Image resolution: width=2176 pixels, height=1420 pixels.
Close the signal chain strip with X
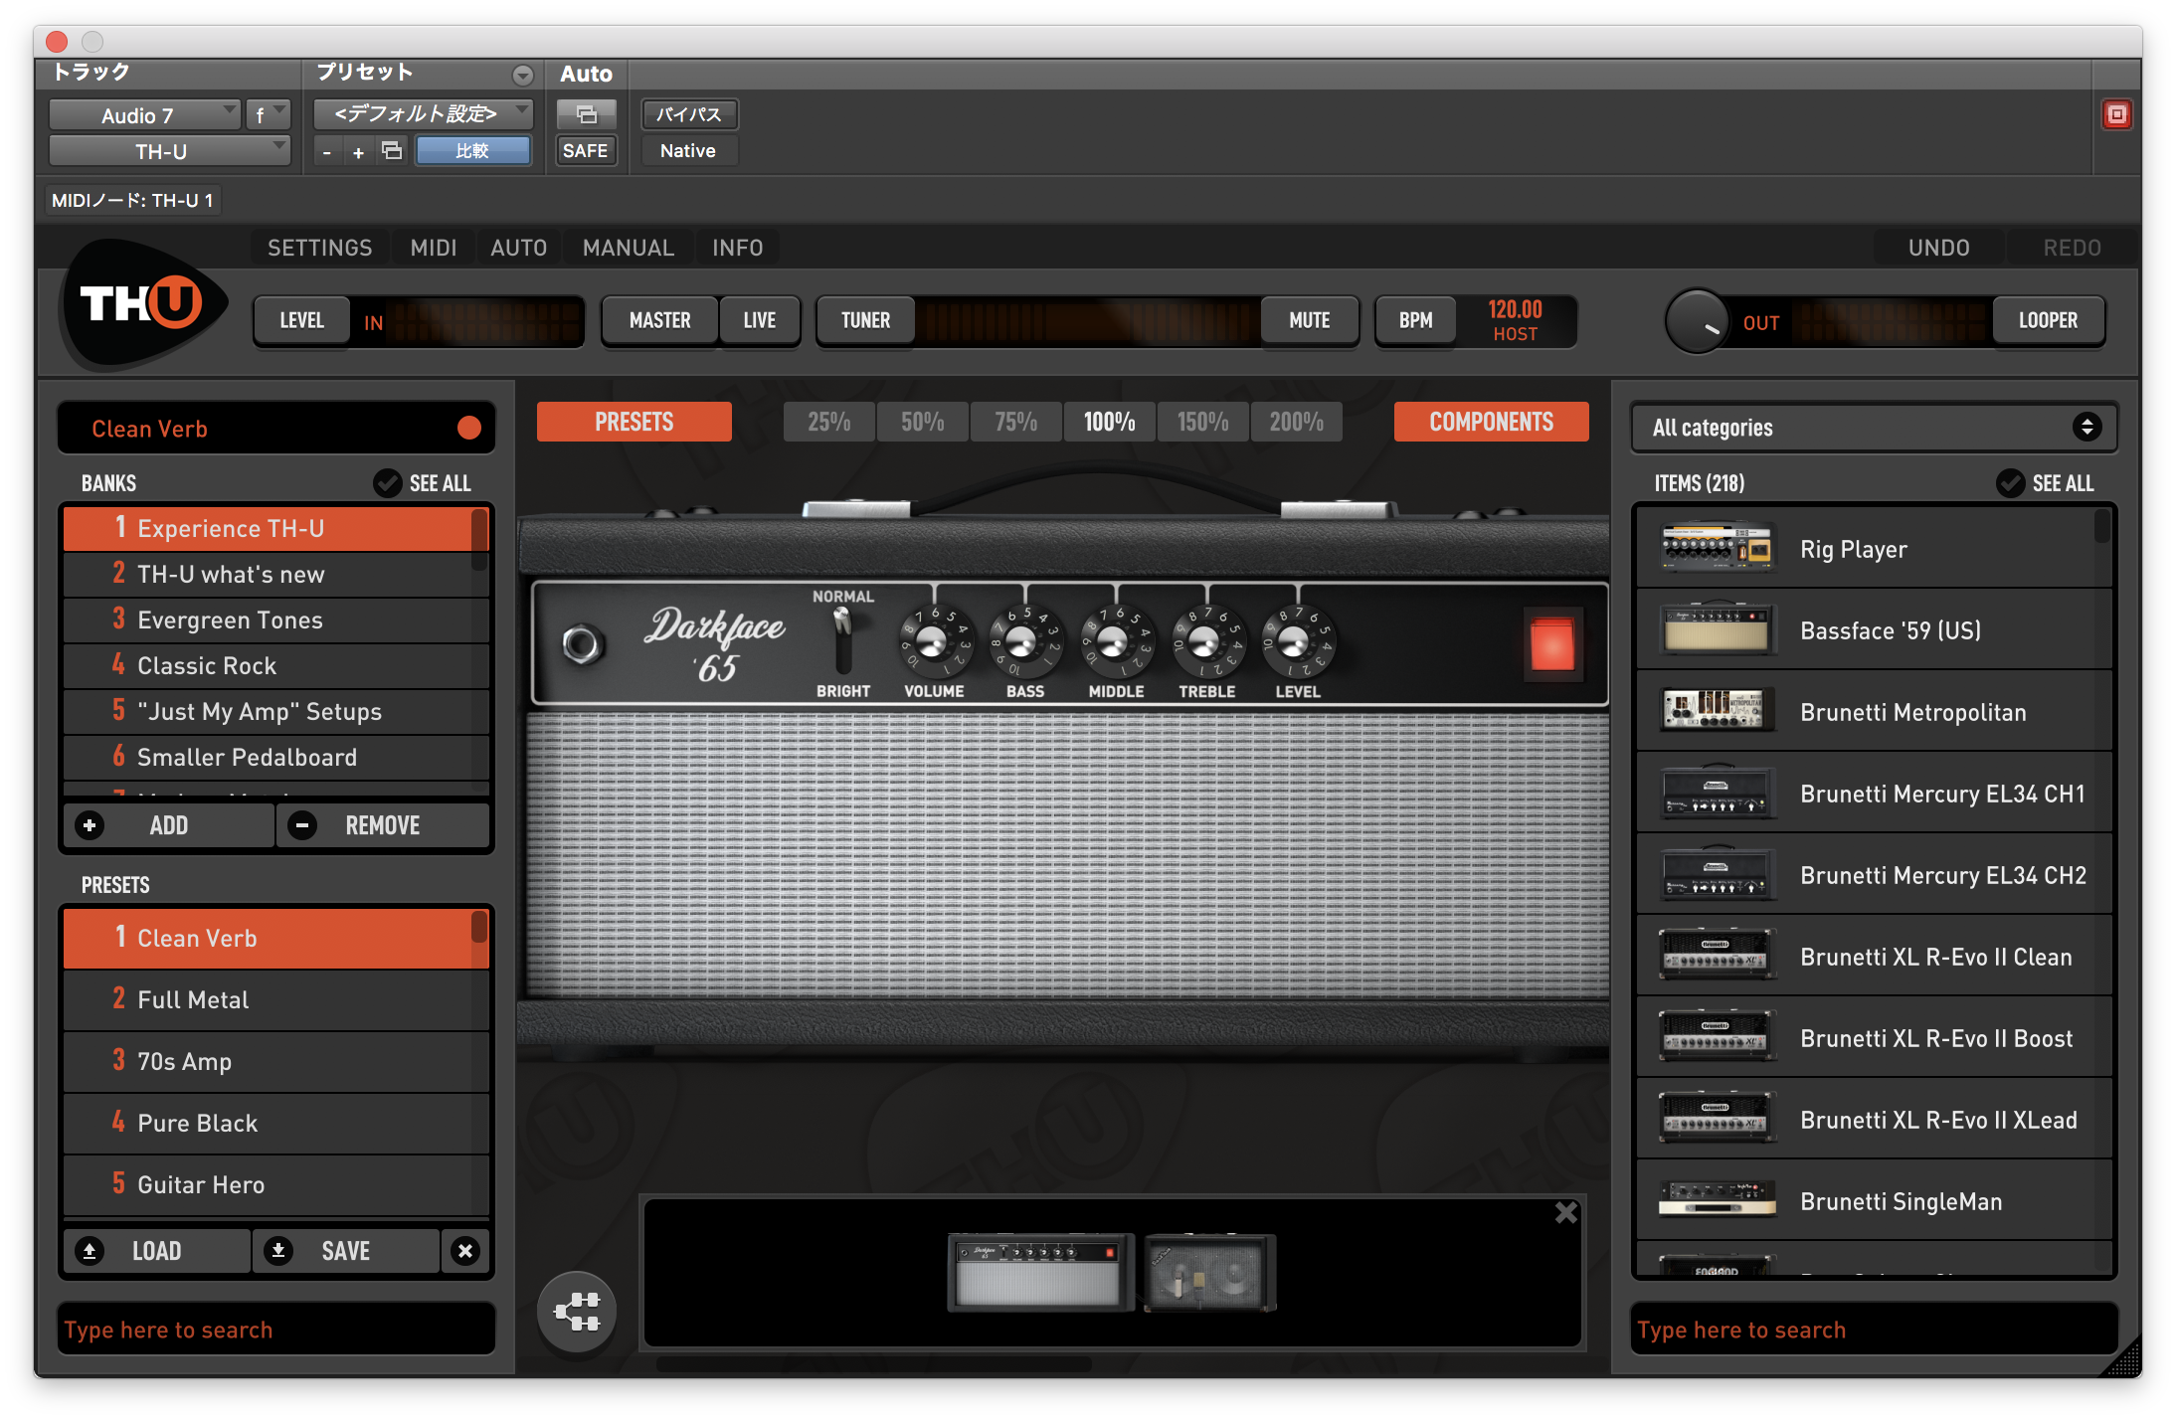(x=1565, y=1212)
